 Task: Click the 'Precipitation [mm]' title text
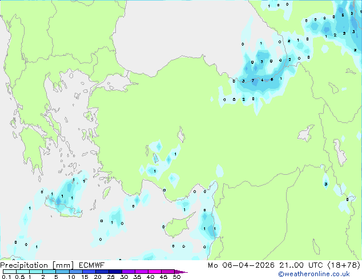(x=37, y=265)
